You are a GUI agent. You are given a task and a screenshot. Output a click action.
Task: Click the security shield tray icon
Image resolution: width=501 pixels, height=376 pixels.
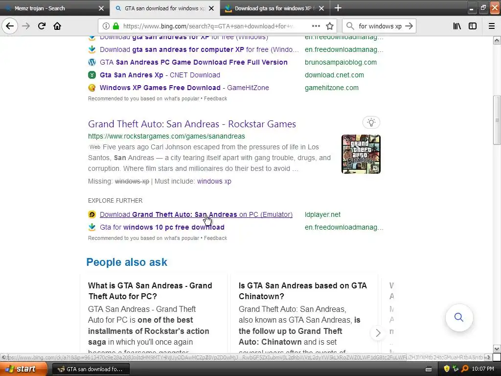[447, 369]
